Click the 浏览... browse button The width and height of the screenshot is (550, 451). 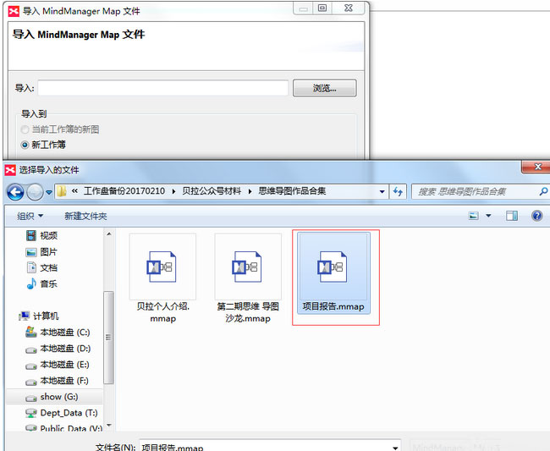click(324, 88)
